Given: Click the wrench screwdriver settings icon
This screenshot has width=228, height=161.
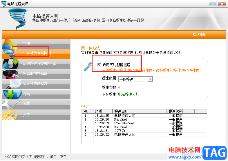Looking at the screenshot, I should 11,104.
